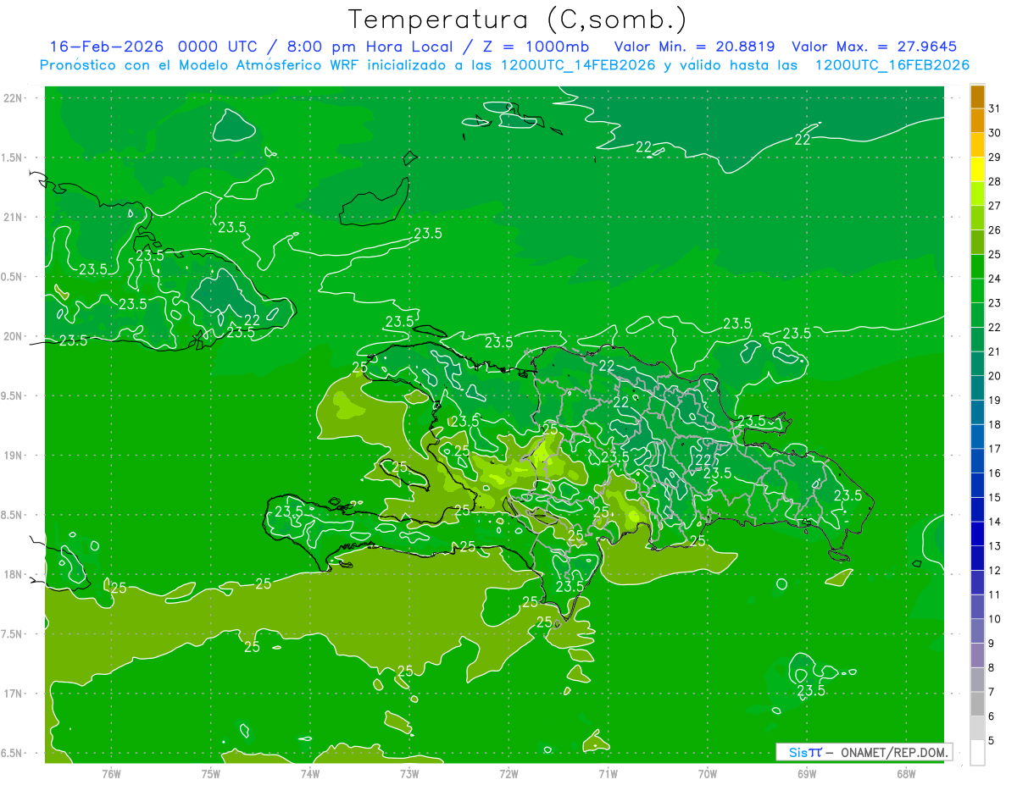Click the dark orange swatch atop color scale
Viewport: 1017px width, 785px height.
click(x=977, y=97)
